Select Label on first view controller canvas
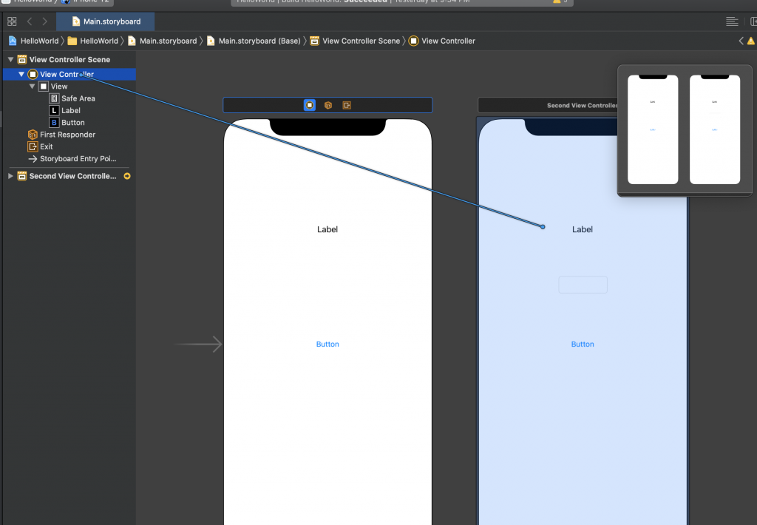 [327, 229]
